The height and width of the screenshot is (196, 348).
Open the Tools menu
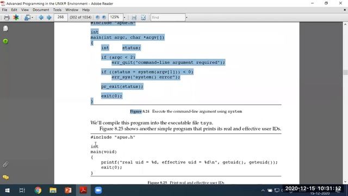point(57,10)
